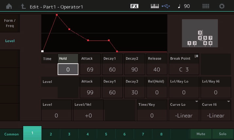Select operator tab 4
Image resolution: width=234 pixels, height=140 pixels.
(88, 134)
